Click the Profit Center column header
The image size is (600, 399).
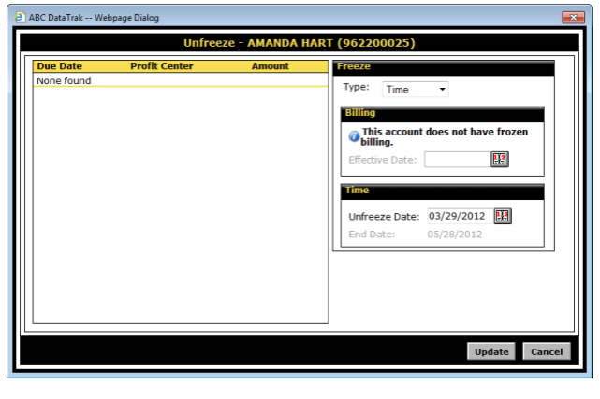click(x=162, y=66)
